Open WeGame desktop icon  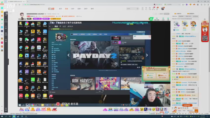pyautogui.click(x=33, y=72)
